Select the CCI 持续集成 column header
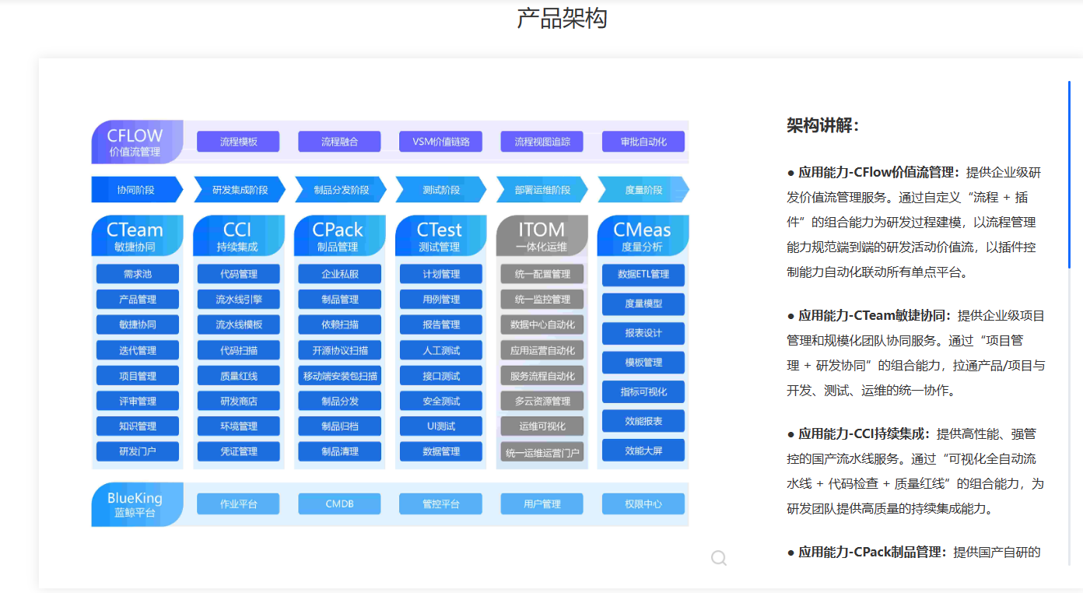 click(239, 236)
